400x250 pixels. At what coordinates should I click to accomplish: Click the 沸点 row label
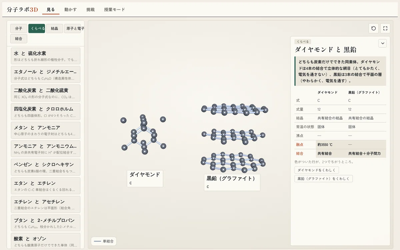300,136
